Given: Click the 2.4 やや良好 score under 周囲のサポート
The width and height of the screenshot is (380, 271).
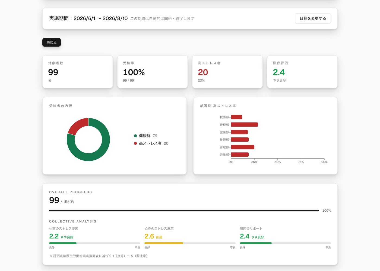Looking at the screenshot, I should coord(252,236).
